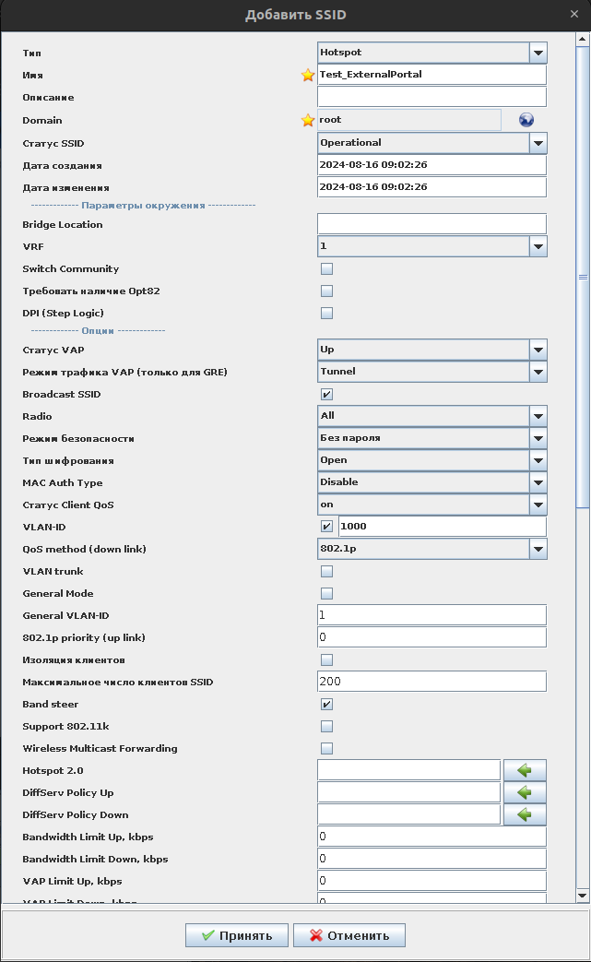Click the Отменить button
The image size is (591, 962).
pyautogui.click(x=349, y=935)
